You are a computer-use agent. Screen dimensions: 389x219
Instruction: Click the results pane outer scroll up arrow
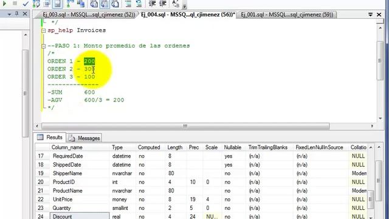(x=379, y=147)
